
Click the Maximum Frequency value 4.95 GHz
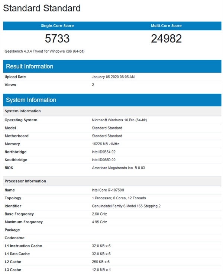pyautogui.click(x=99, y=222)
